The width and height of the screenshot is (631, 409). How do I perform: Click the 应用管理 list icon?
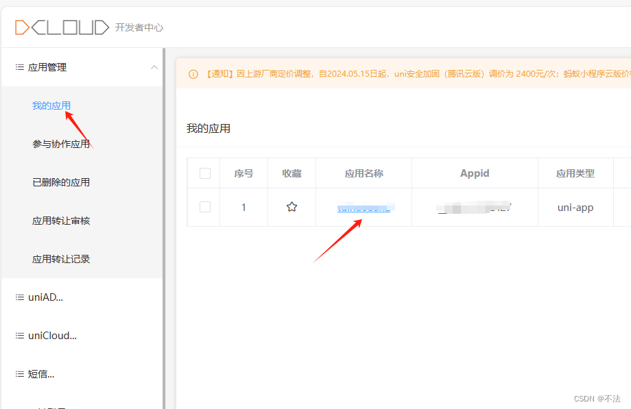pos(21,66)
